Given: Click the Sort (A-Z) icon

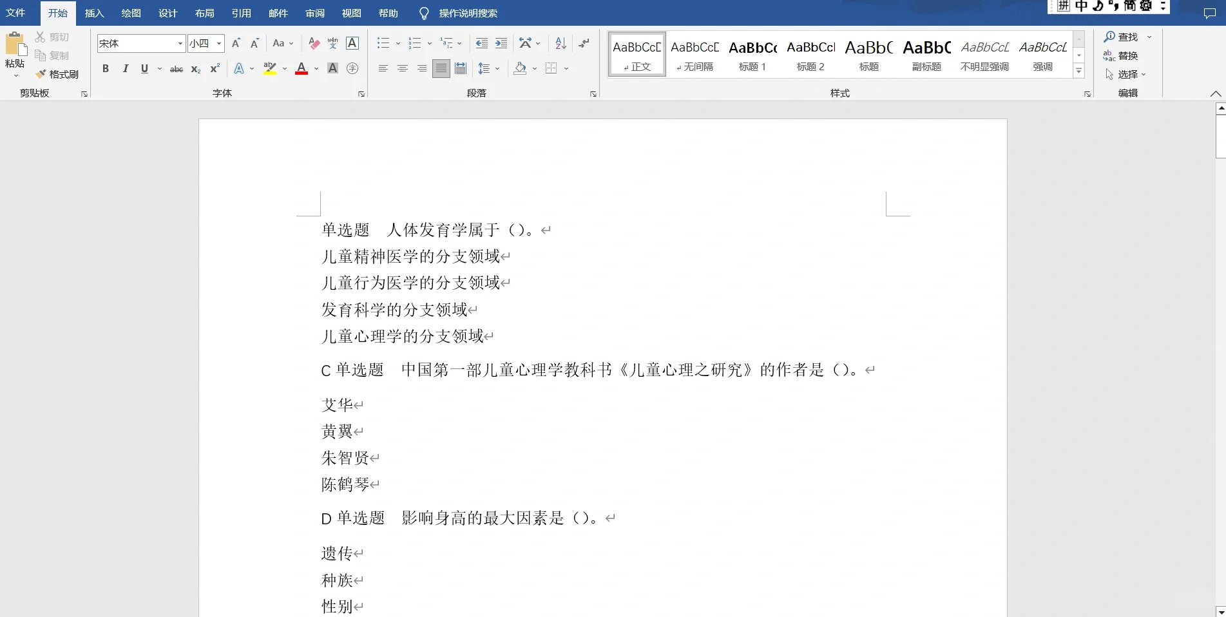Looking at the screenshot, I should click(x=560, y=43).
